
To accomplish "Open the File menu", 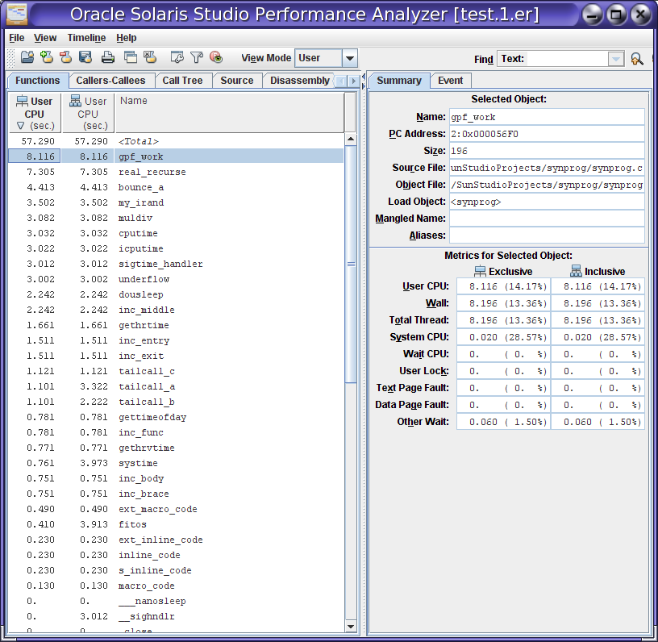I will (17, 38).
